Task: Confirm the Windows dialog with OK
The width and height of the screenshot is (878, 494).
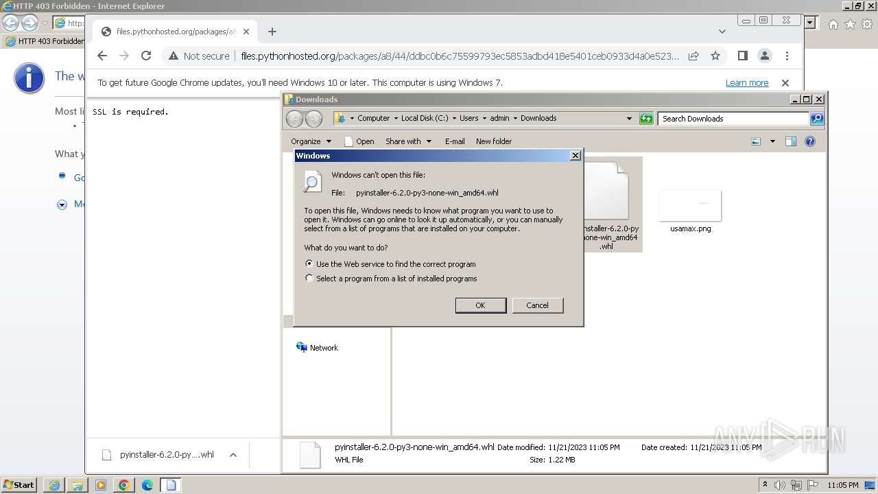Action: [481, 305]
